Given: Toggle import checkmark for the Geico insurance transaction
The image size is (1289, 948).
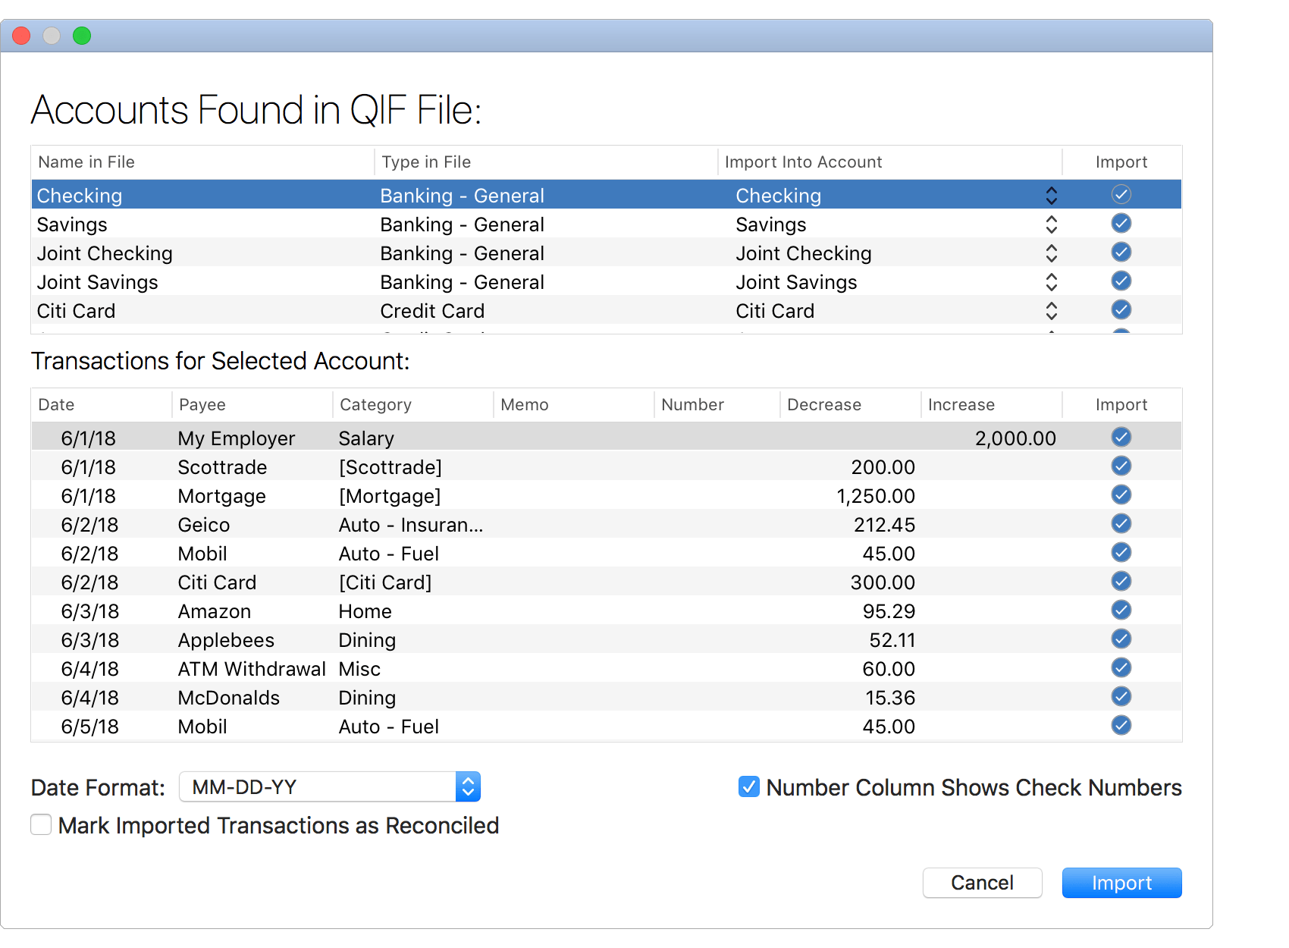Looking at the screenshot, I should 1121,523.
